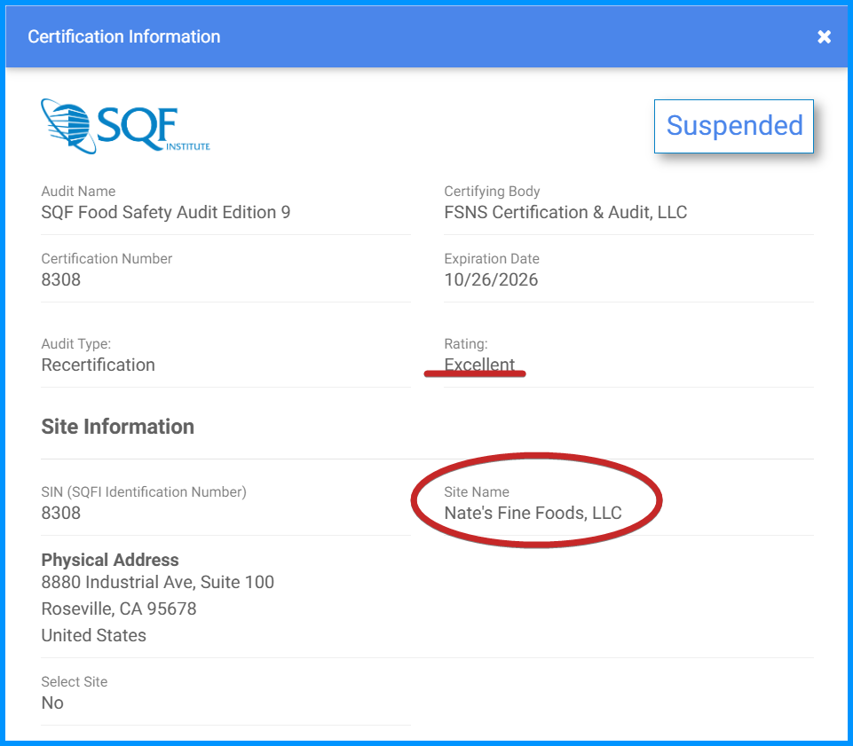Click the Certifying Body label
The image size is (853, 746).
492,192
